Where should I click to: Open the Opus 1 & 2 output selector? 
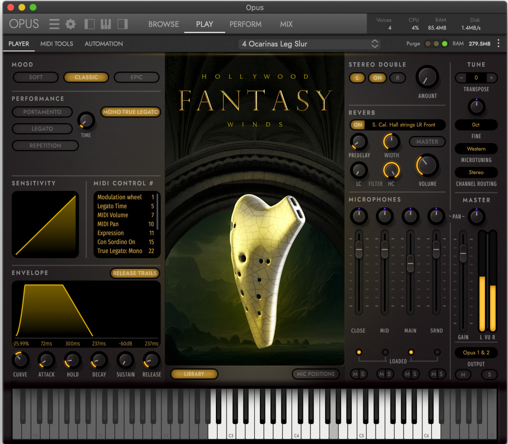[x=476, y=353]
